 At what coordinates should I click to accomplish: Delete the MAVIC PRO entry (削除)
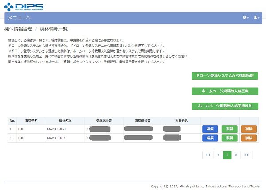pyautogui.click(x=248, y=138)
